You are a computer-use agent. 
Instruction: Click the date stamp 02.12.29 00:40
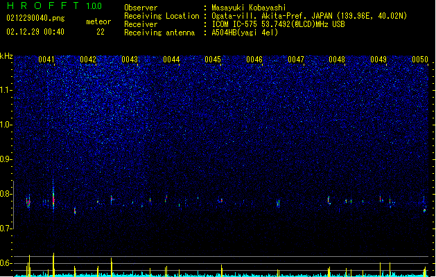coord(35,32)
